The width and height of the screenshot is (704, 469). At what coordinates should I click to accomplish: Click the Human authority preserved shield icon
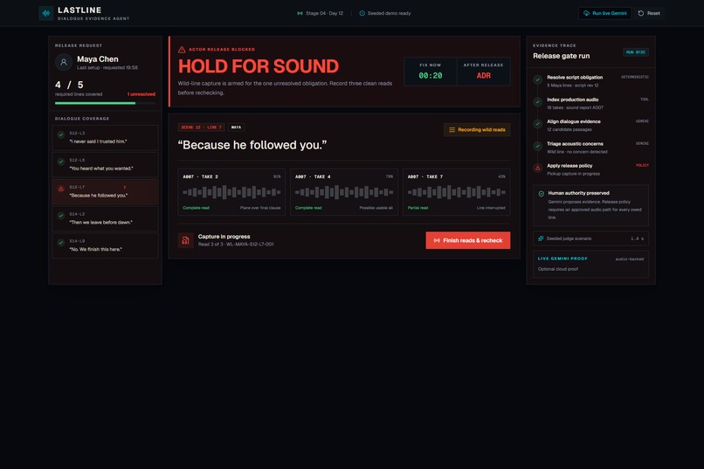pyautogui.click(x=541, y=194)
